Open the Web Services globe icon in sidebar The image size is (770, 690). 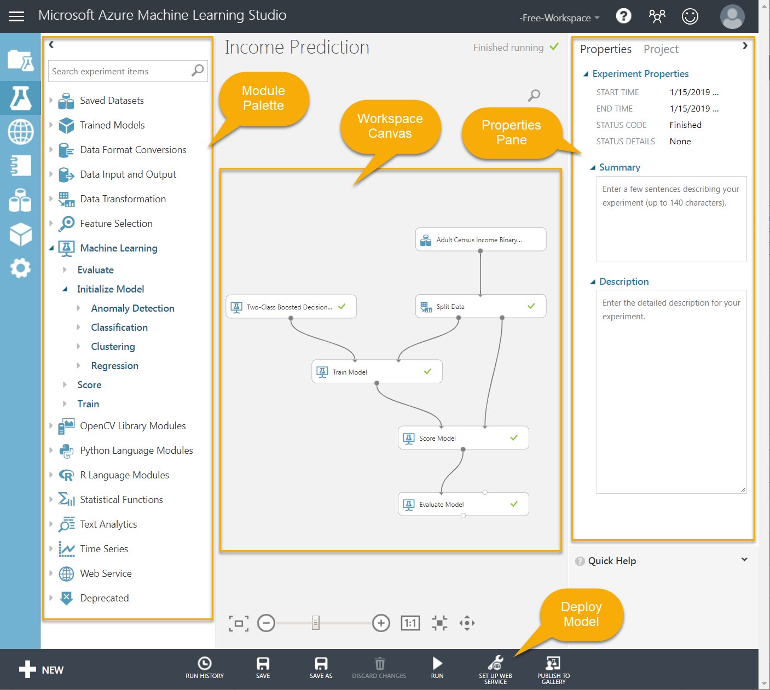(21, 132)
